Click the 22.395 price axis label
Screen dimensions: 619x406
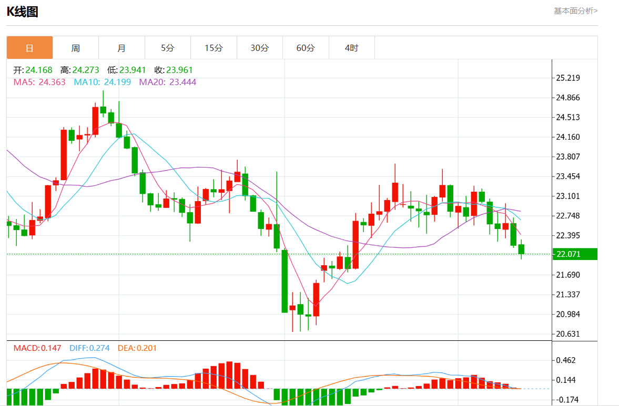[x=568, y=235]
